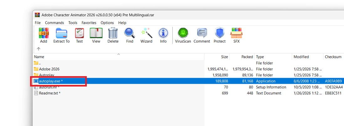Screen dimensions: 344x126
Task: Open the View toolbar tool
Action: point(96,33)
